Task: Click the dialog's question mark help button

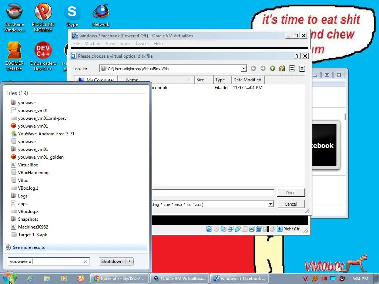Action: click(x=297, y=56)
